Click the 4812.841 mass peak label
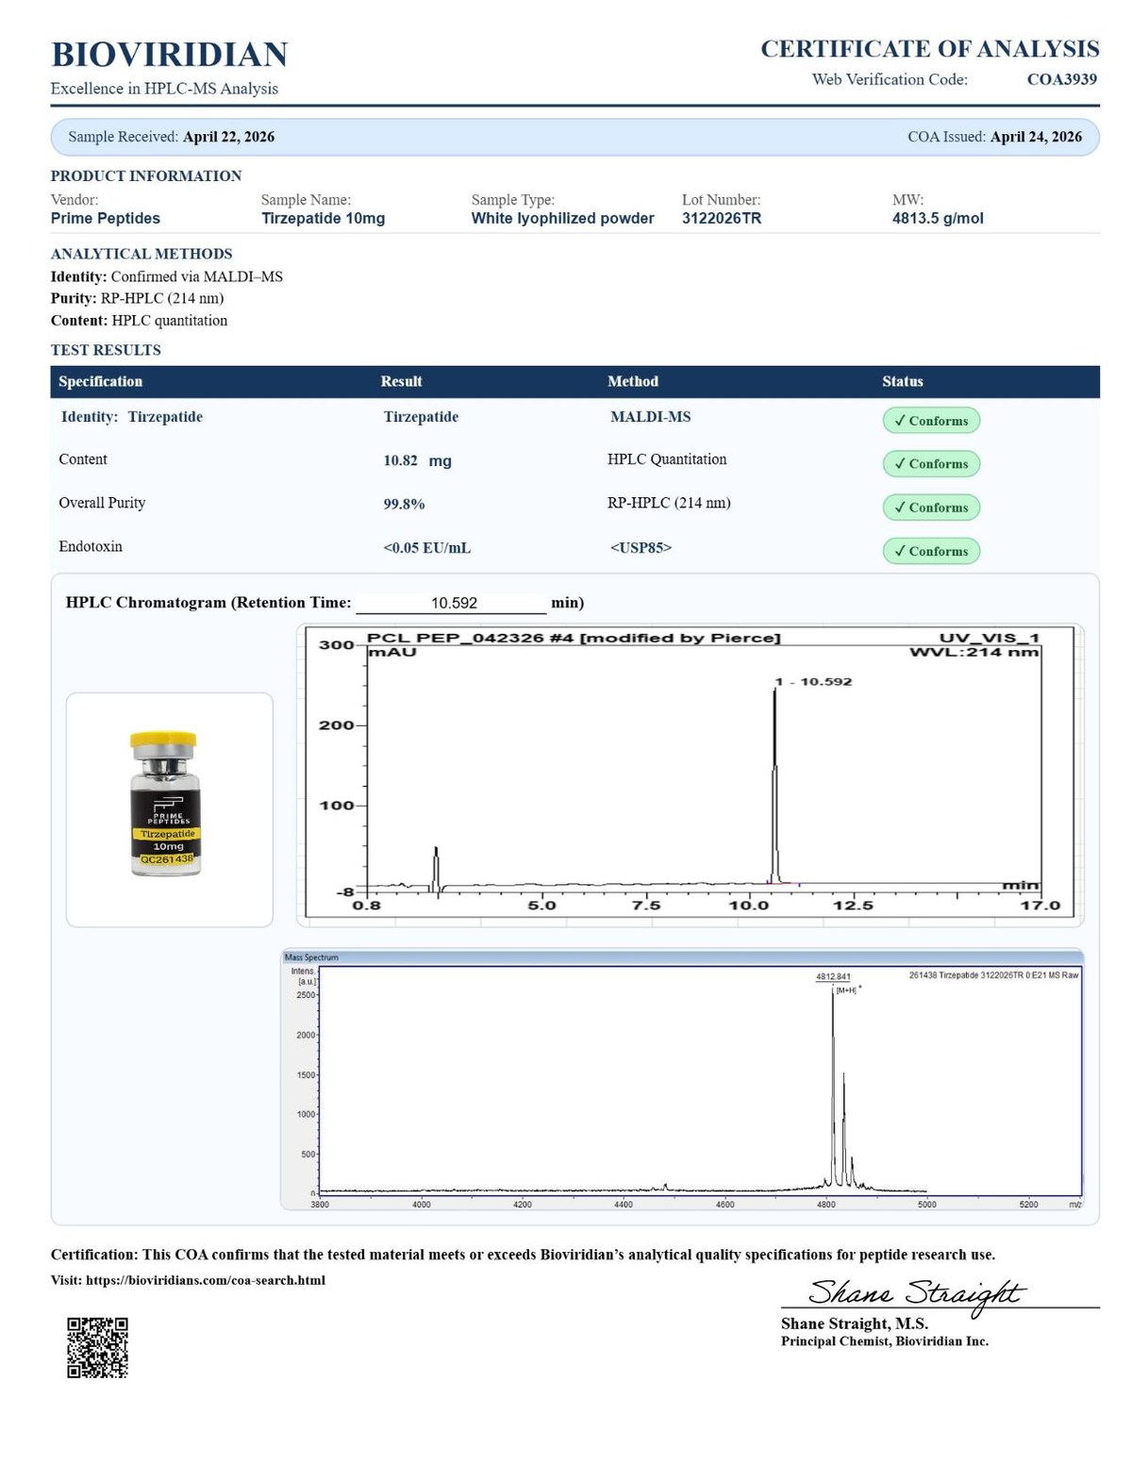 point(833,976)
